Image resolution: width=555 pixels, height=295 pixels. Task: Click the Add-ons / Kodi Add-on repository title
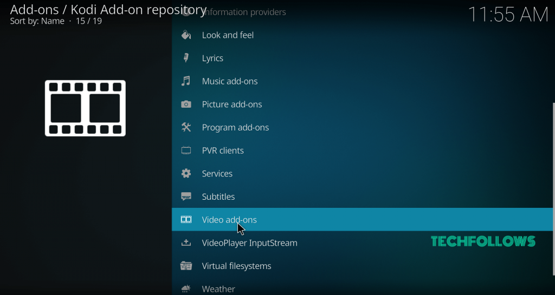[108, 10]
